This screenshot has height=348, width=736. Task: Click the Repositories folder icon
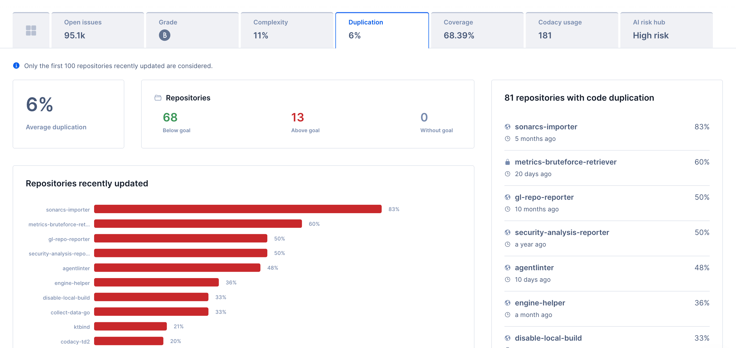pyautogui.click(x=158, y=98)
